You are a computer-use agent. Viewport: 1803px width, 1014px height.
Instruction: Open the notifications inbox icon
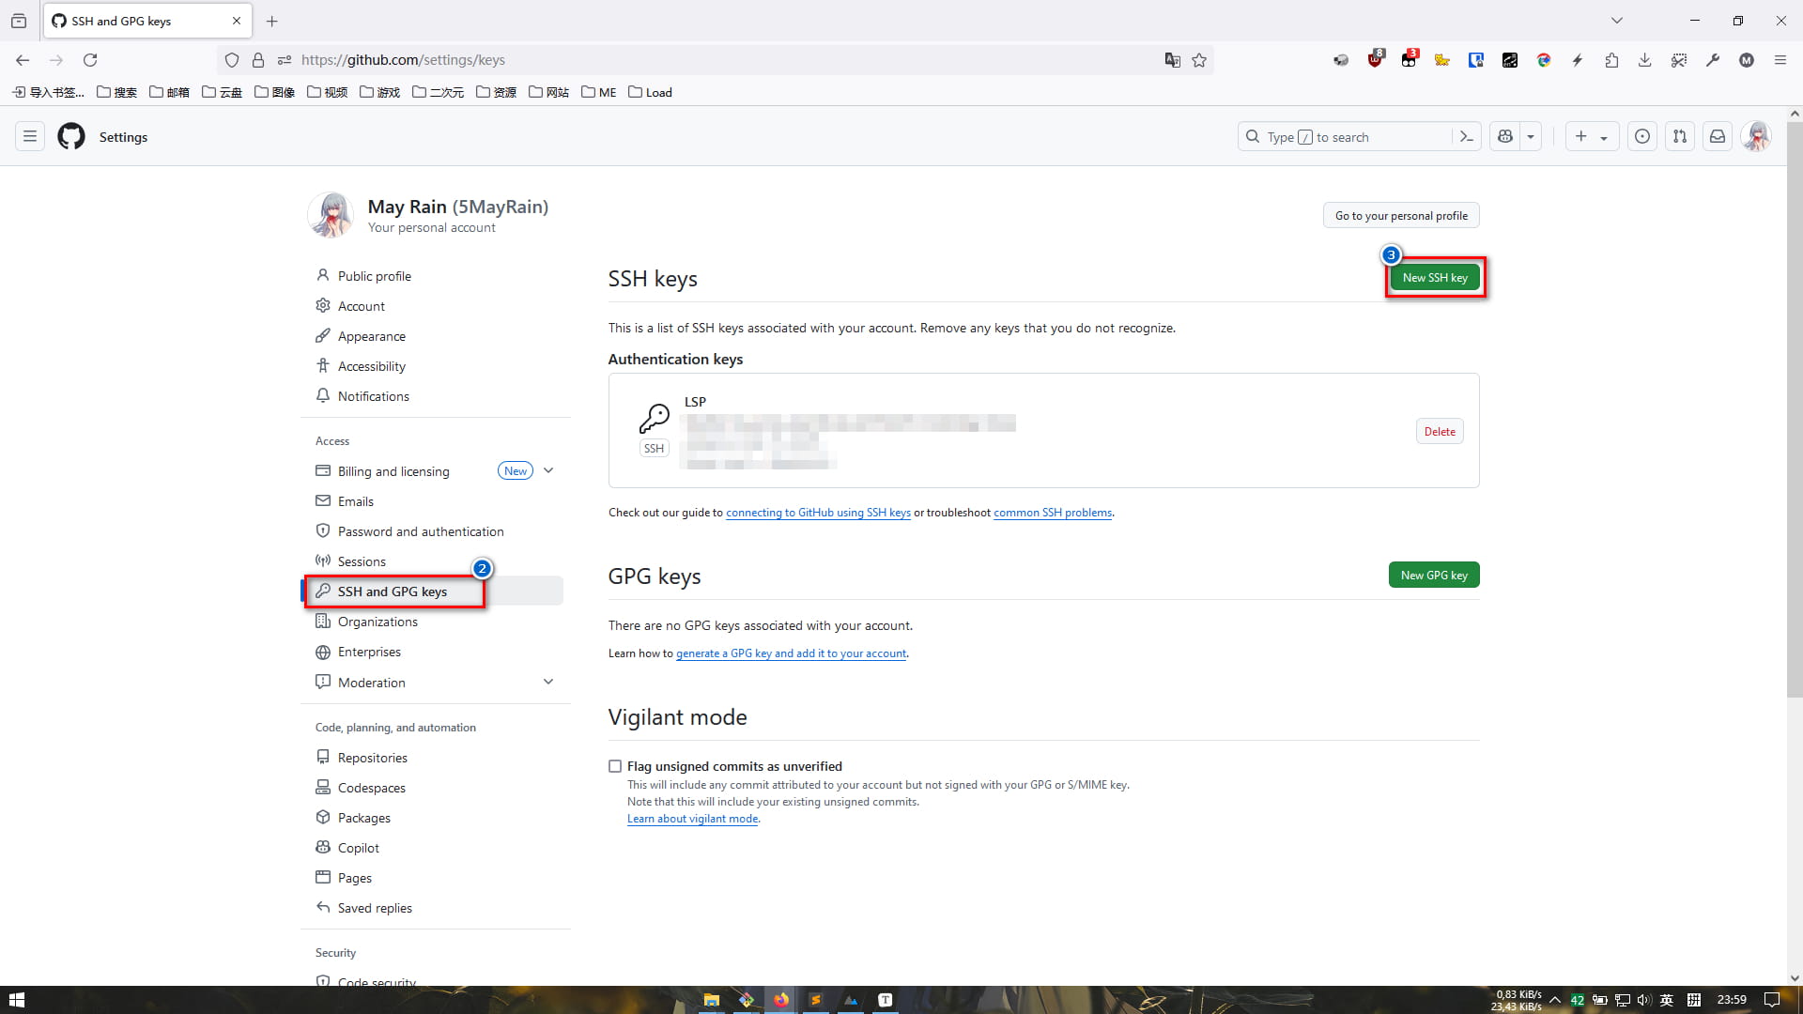click(x=1717, y=137)
